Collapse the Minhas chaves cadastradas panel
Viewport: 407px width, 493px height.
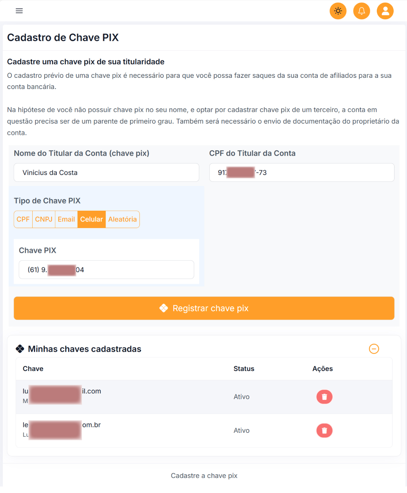374,349
